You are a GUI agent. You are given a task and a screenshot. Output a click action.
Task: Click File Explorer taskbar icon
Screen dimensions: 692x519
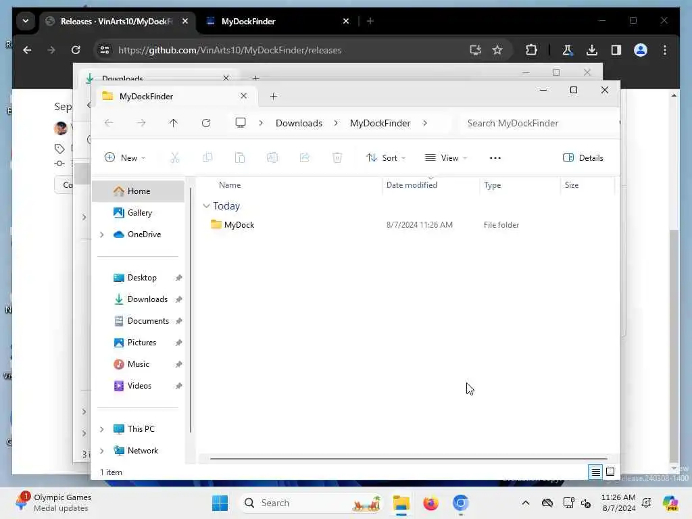click(401, 503)
